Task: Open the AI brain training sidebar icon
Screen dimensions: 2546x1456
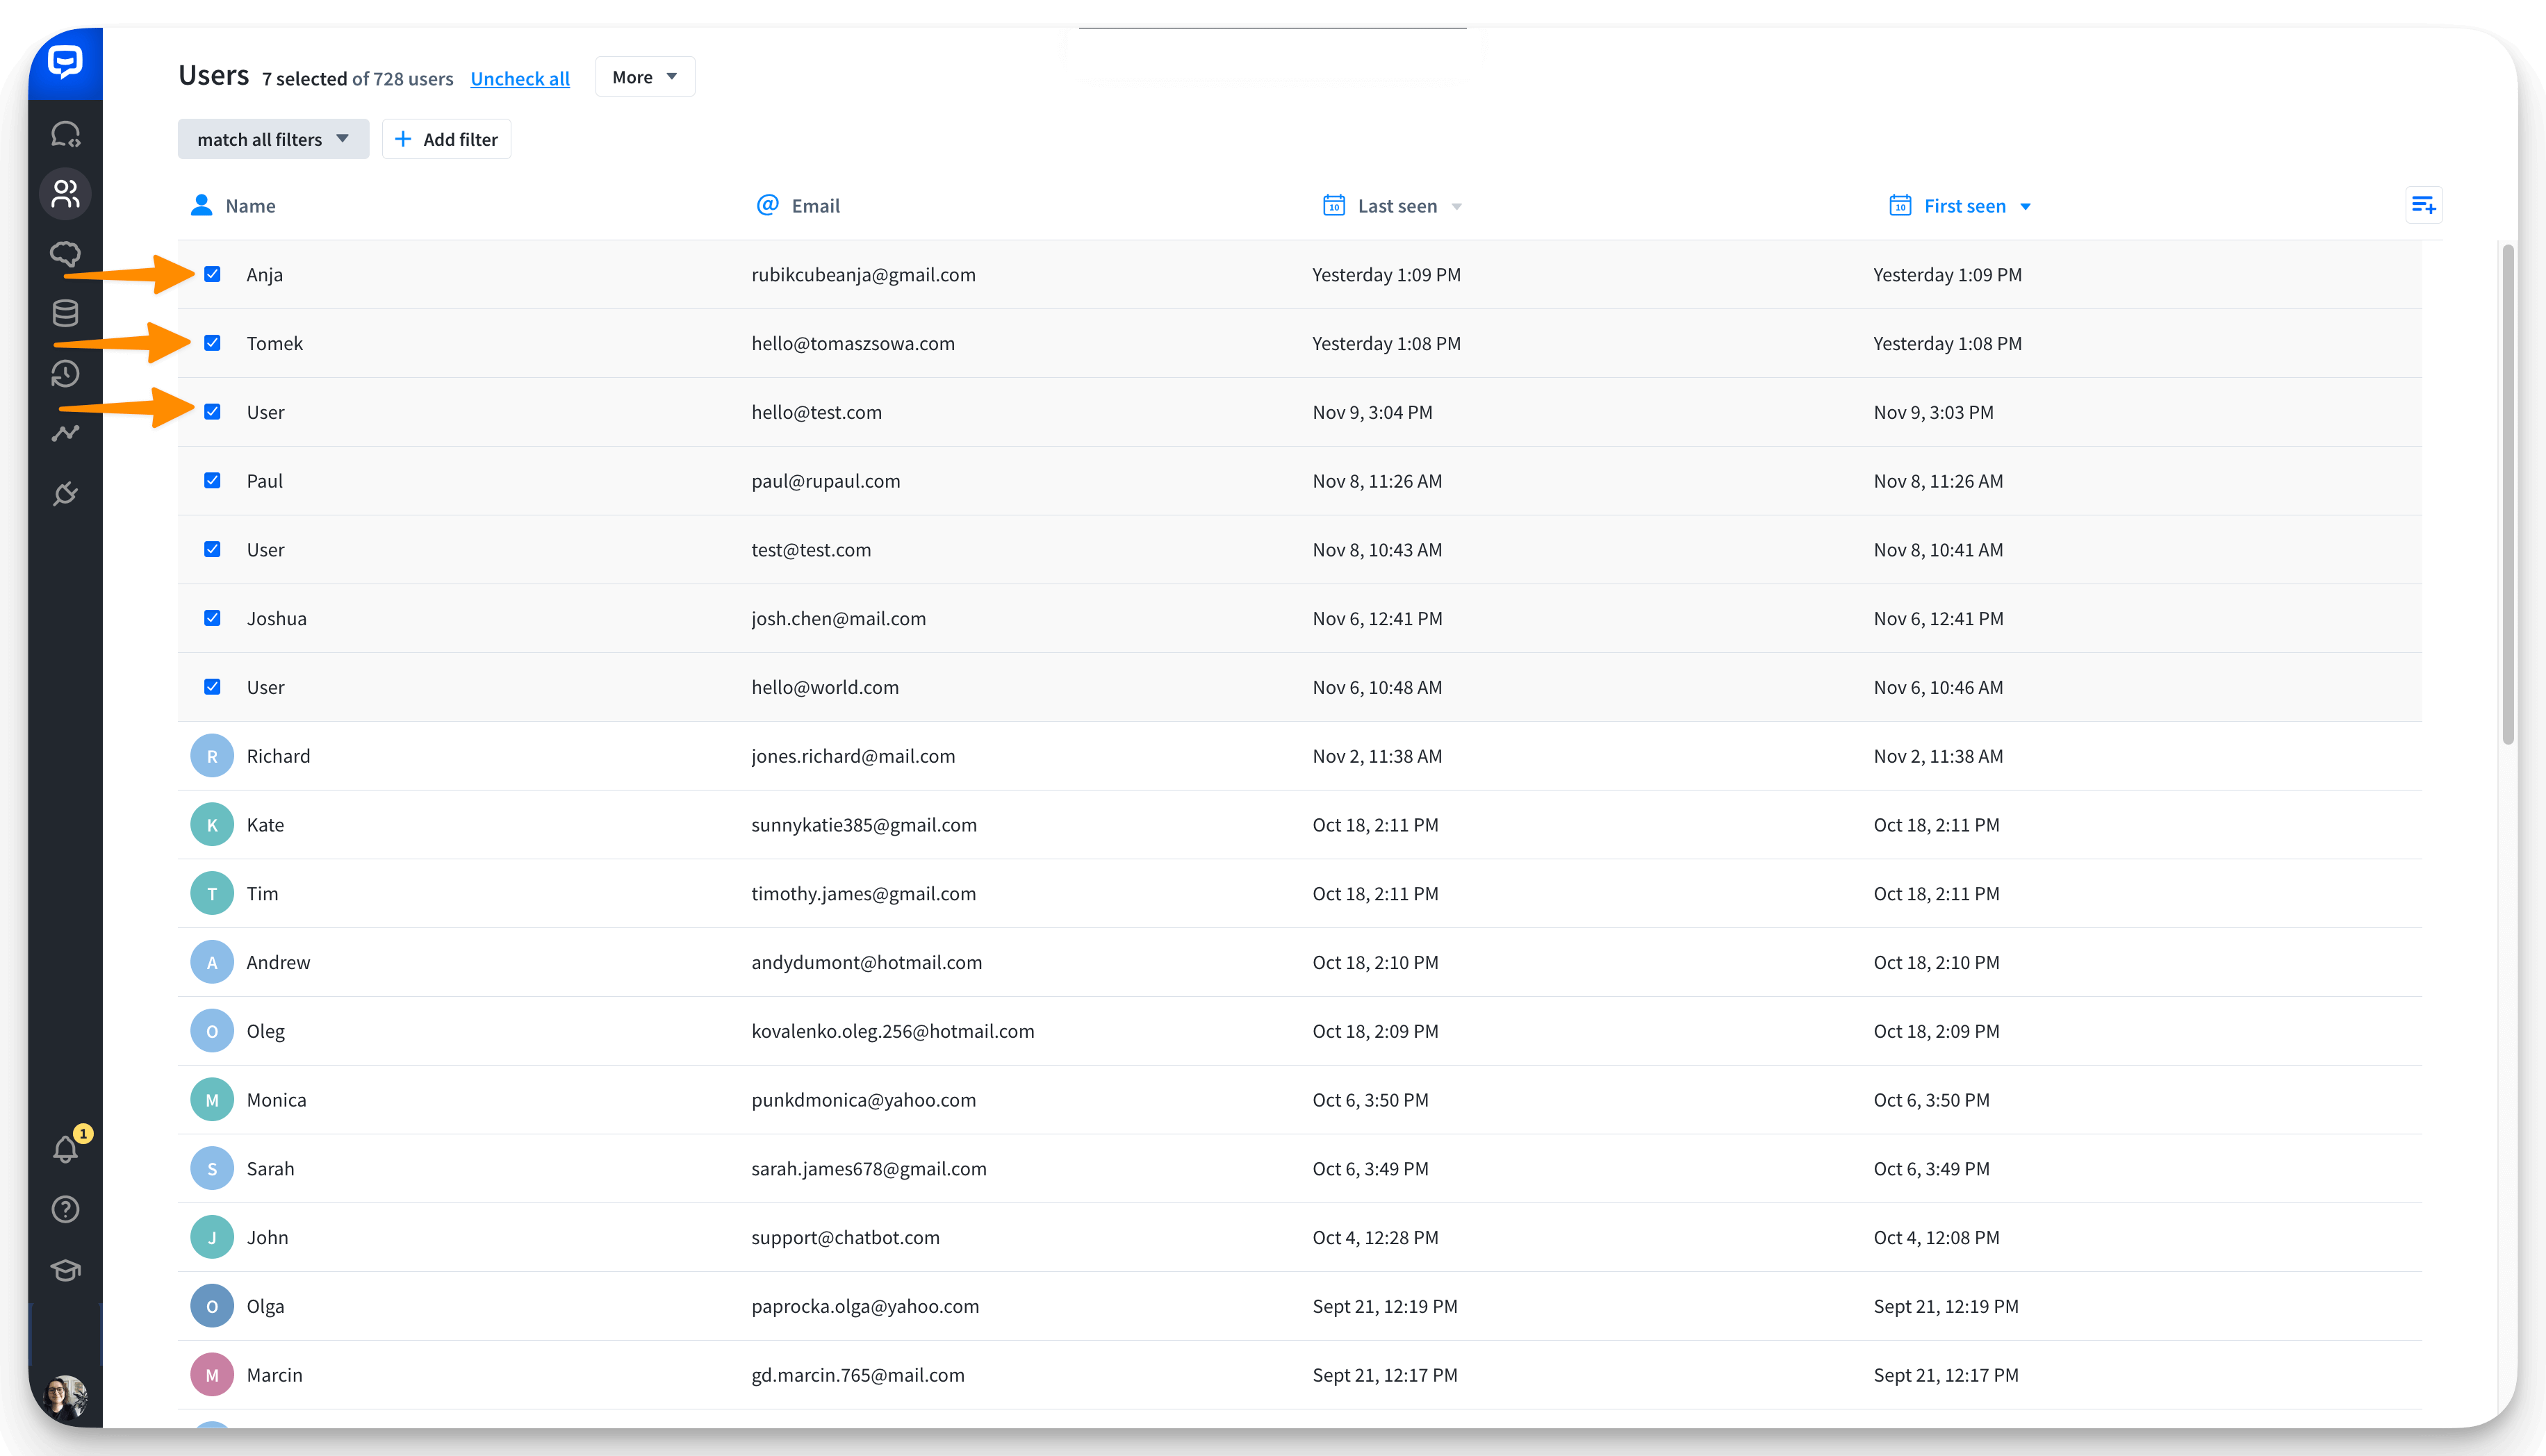Action: tap(65, 254)
